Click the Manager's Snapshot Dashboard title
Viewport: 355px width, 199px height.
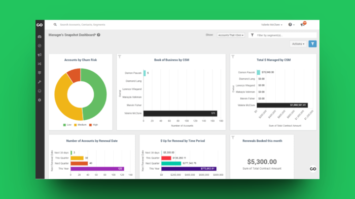(x=72, y=35)
